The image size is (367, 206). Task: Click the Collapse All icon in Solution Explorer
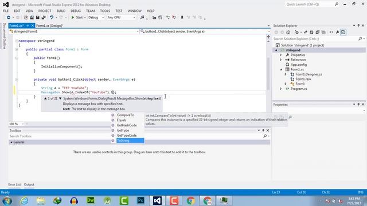[x=318, y=32]
